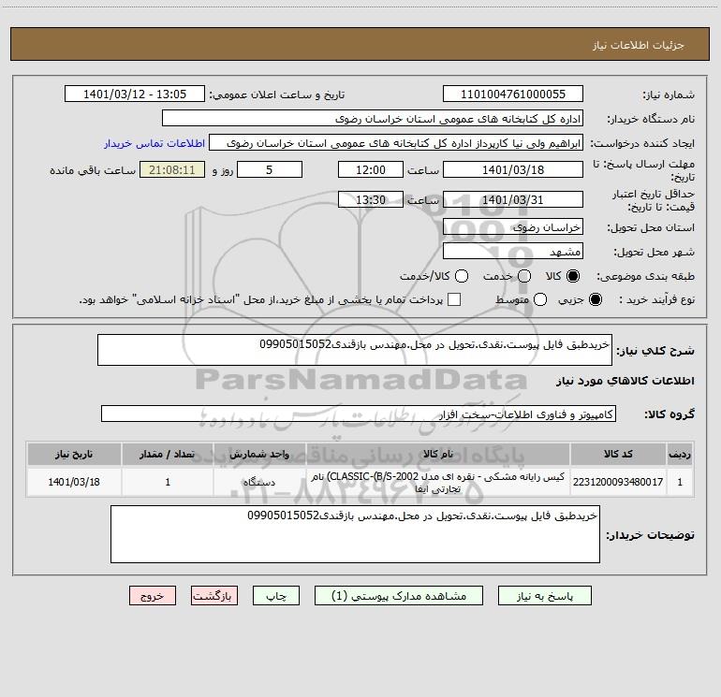Viewport: 721px width, 697px height.
Task: Click the نام کالا column header
Action: (438, 454)
